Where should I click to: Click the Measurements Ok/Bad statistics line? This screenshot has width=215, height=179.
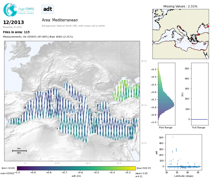[x=38, y=37]
